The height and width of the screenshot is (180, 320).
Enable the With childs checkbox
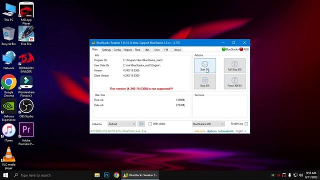[x=150, y=124]
